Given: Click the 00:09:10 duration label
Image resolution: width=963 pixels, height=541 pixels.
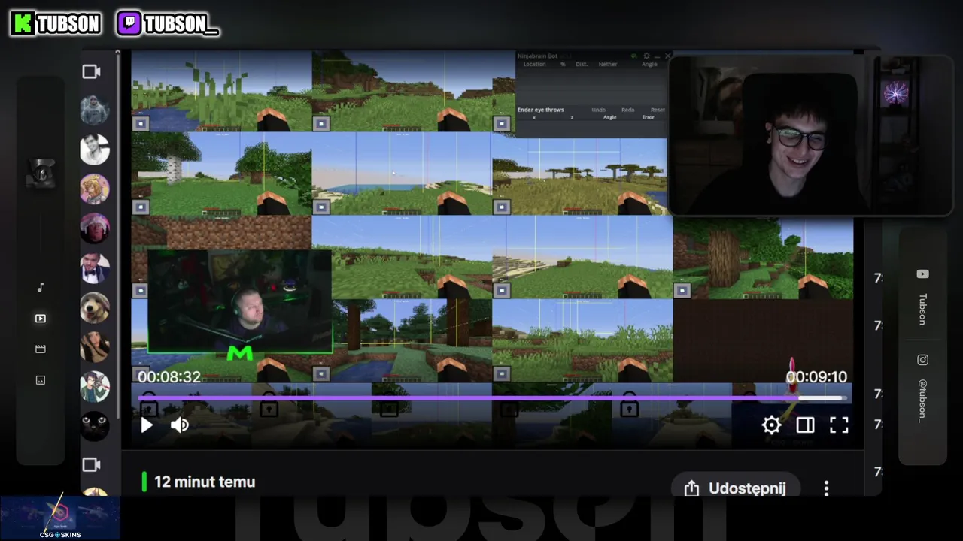Looking at the screenshot, I should point(816,377).
